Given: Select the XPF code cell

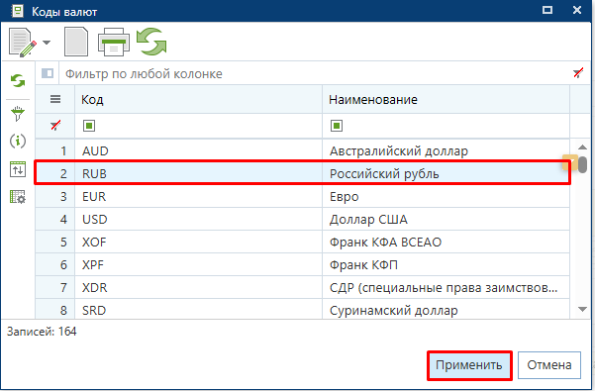Looking at the screenshot, I should (x=198, y=264).
